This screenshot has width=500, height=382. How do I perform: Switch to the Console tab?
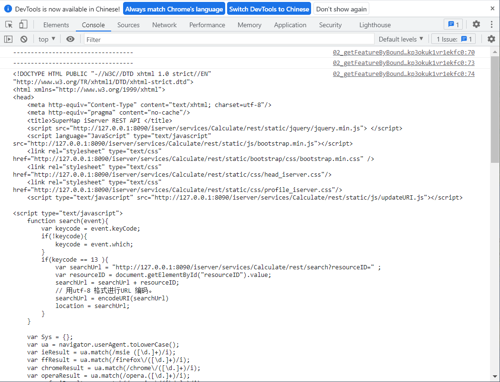[x=93, y=25]
